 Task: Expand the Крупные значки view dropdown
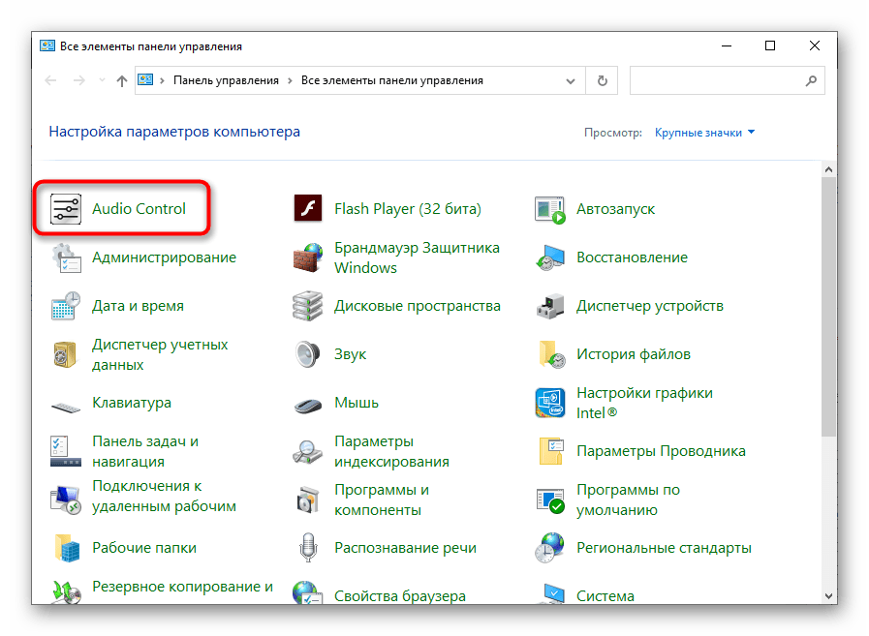click(704, 133)
